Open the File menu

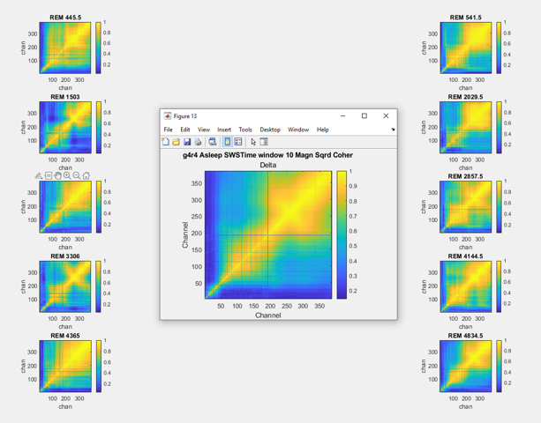pyautogui.click(x=168, y=130)
